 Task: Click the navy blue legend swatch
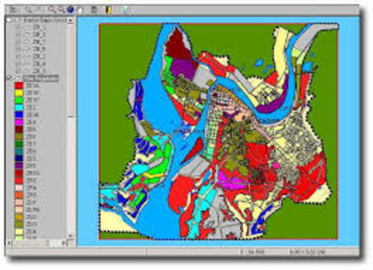click(19, 159)
